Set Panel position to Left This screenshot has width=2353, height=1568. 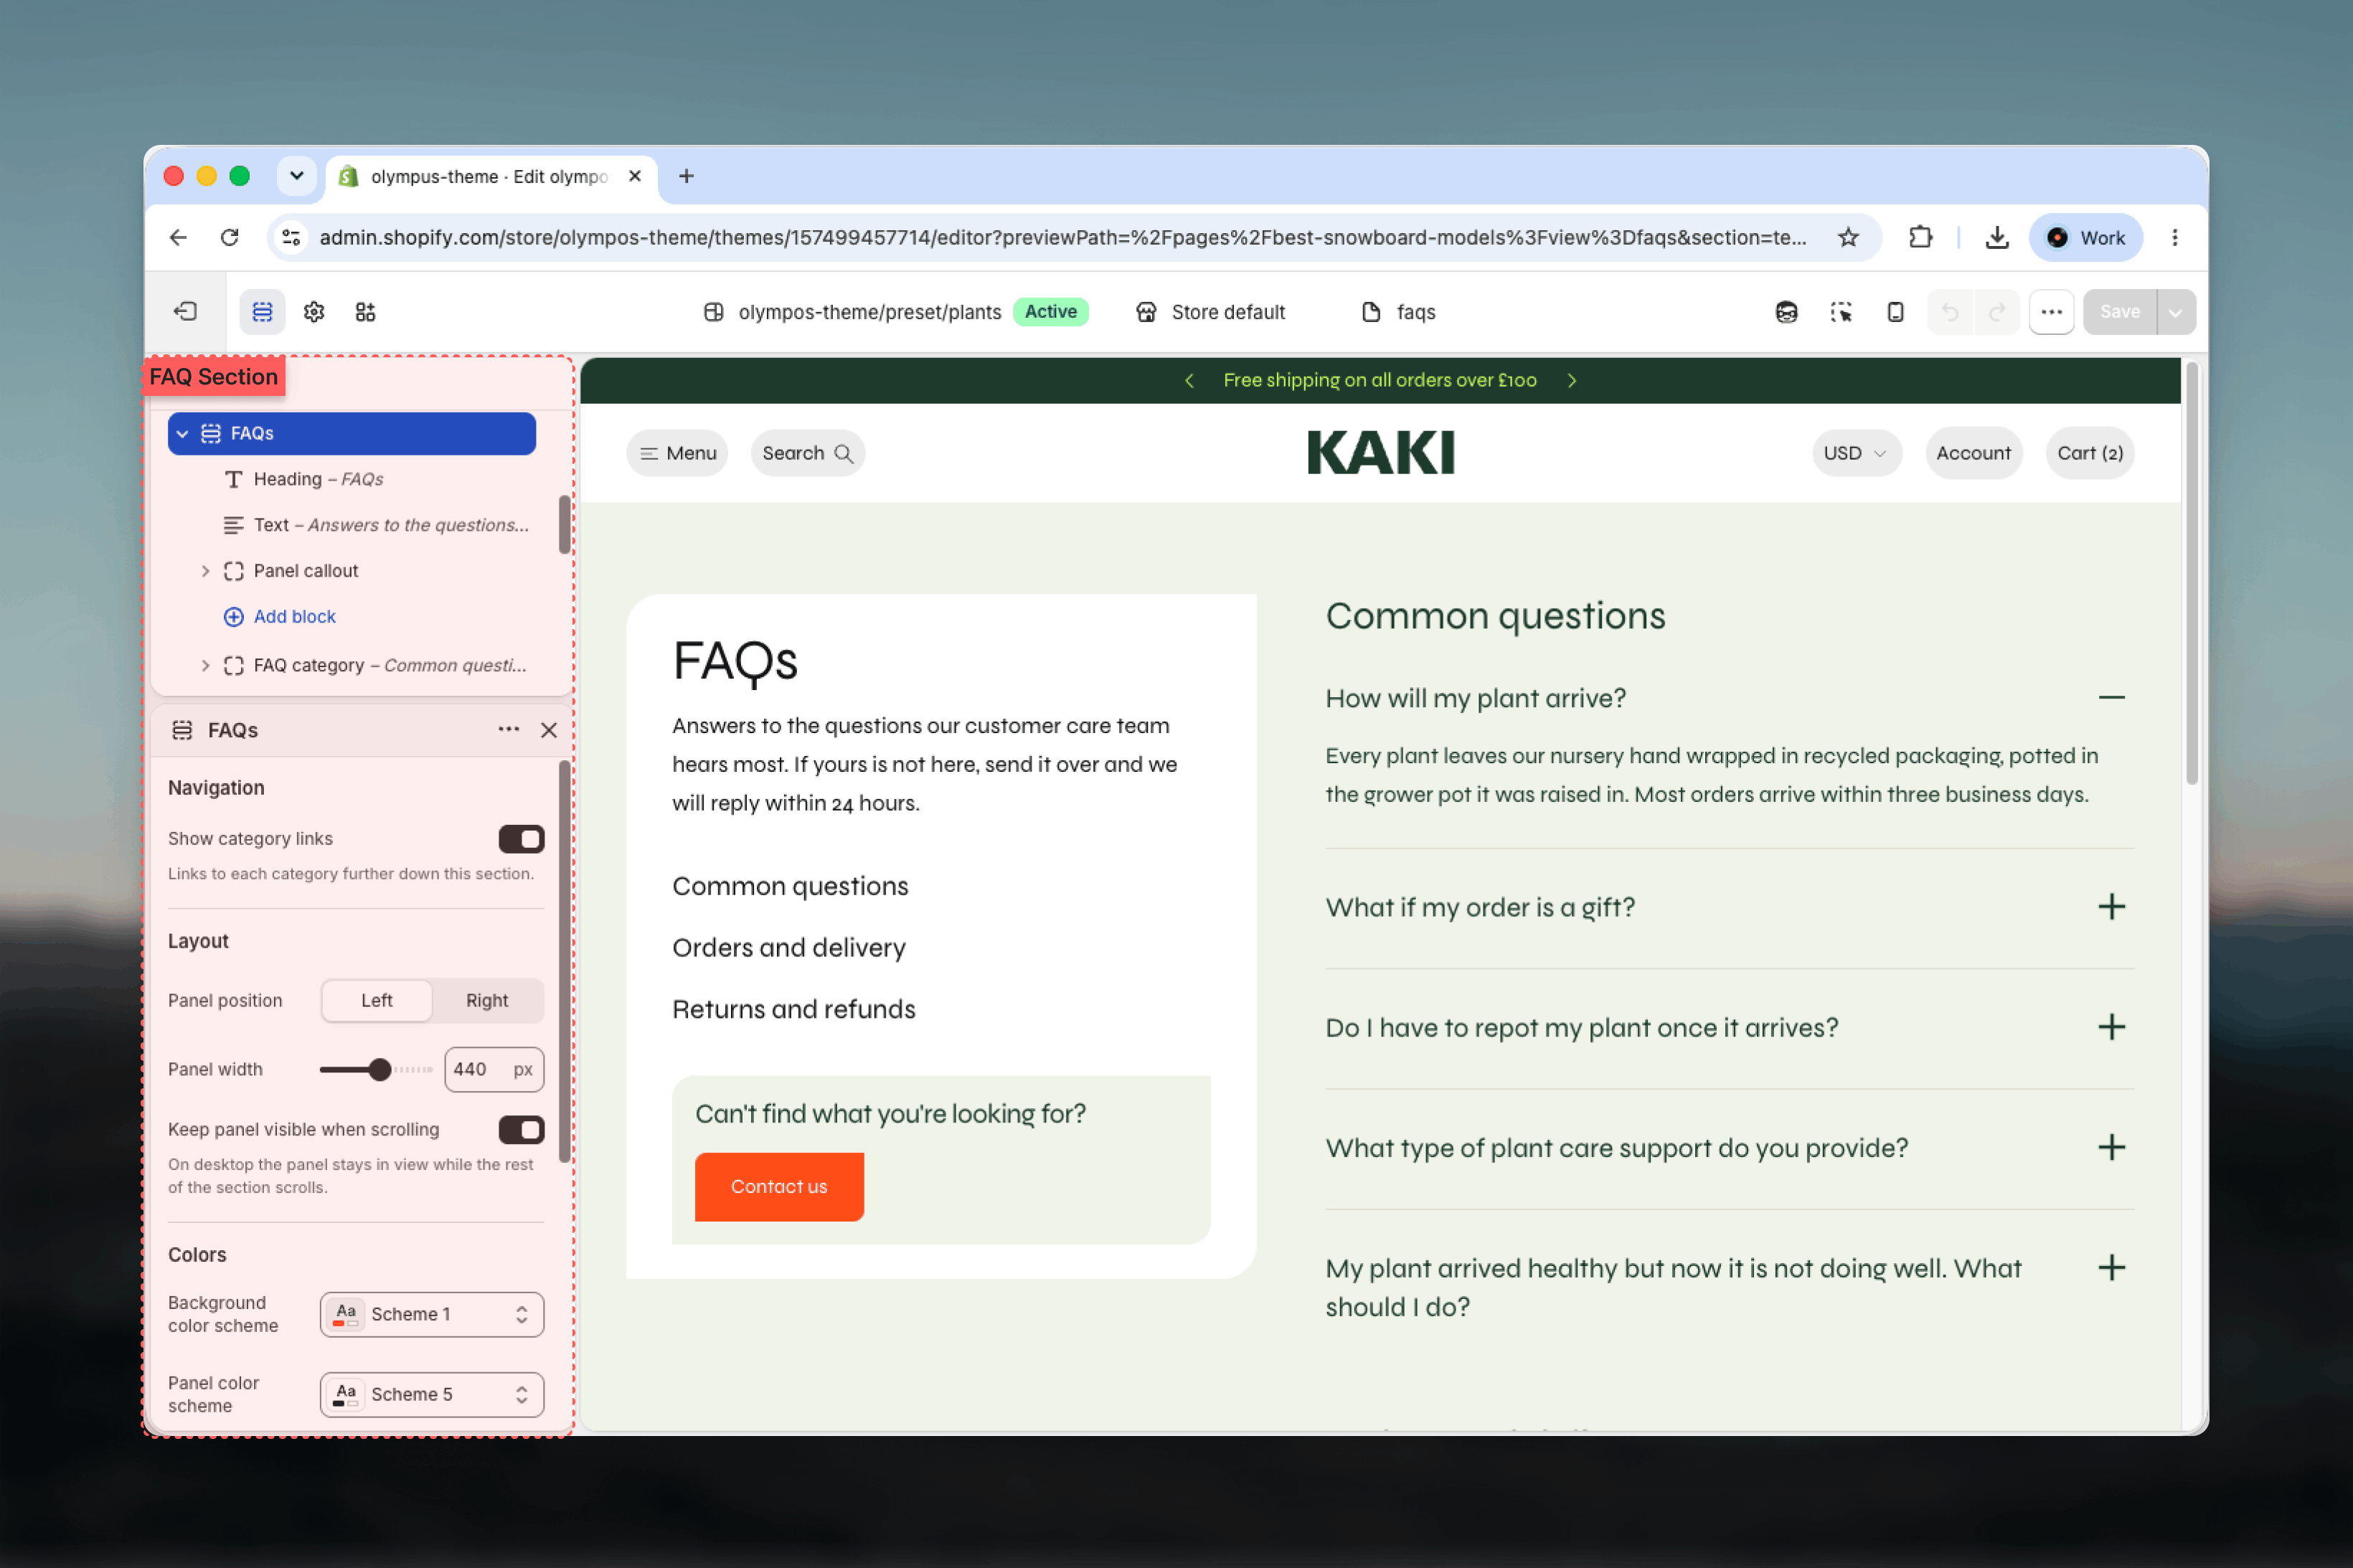point(377,1001)
